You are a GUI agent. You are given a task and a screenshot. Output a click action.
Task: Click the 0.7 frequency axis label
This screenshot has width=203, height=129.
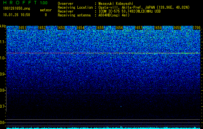pos(2,106)
